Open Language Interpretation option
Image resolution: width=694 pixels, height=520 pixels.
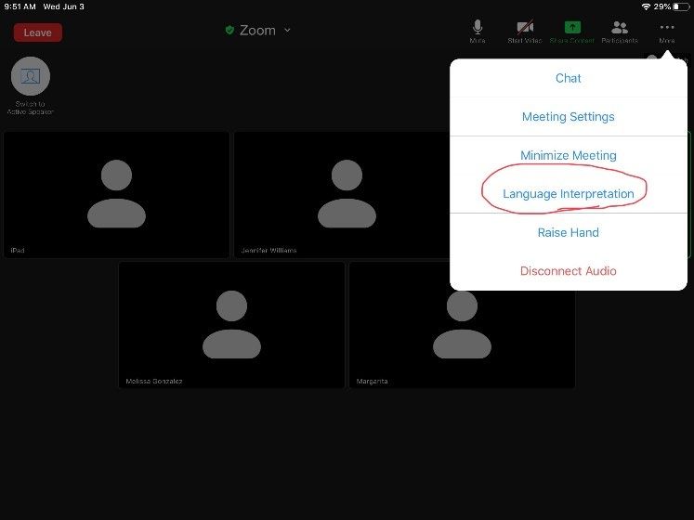point(569,194)
